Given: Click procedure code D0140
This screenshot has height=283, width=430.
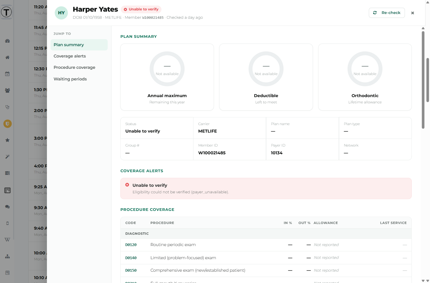Looking at the screenshot, I should pos(131,258).
